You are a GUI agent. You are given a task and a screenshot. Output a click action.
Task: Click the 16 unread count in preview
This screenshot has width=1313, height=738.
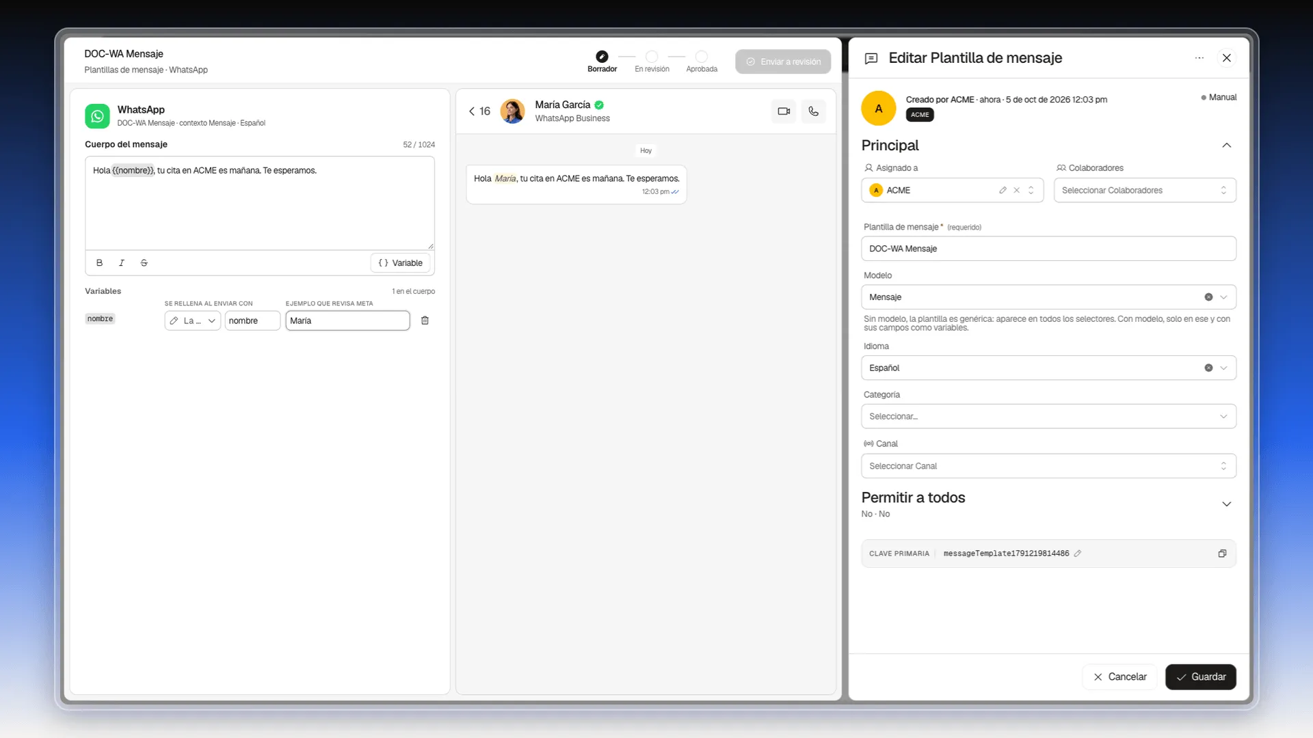(485, 111)
